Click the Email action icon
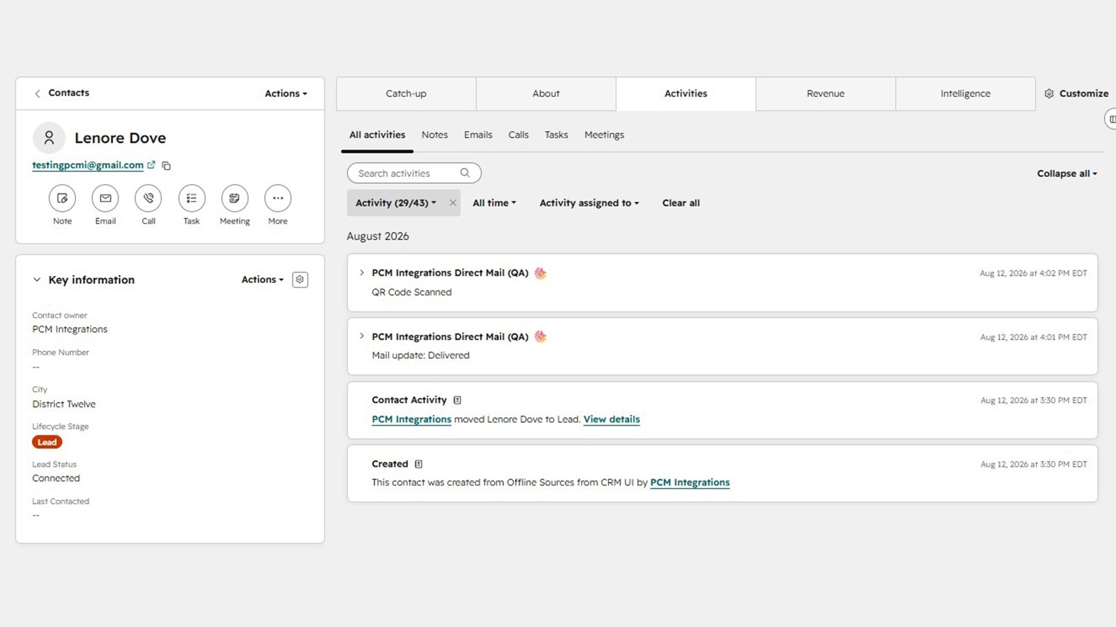Screen dimensions: 1116x627 coord(105,199)
